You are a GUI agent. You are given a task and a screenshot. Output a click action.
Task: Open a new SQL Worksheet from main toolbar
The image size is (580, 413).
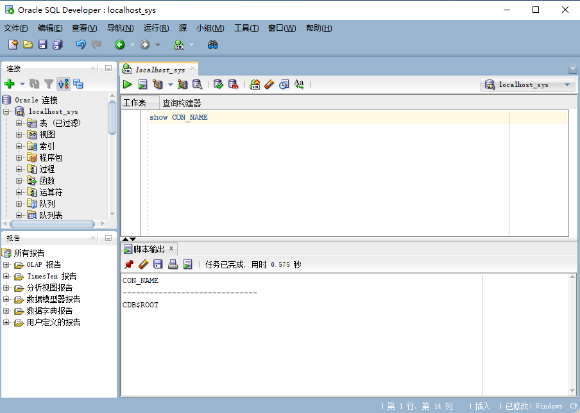(180, 45)
